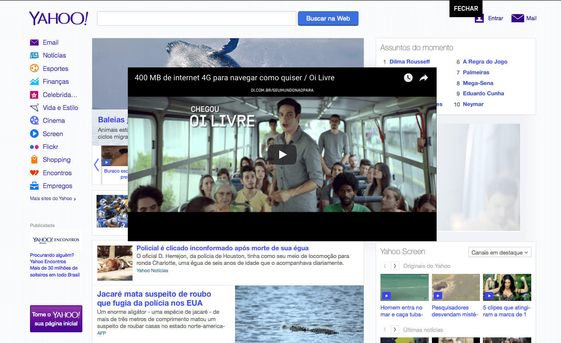Open Homem entra no mar video thumbnail

coord(404,287)
